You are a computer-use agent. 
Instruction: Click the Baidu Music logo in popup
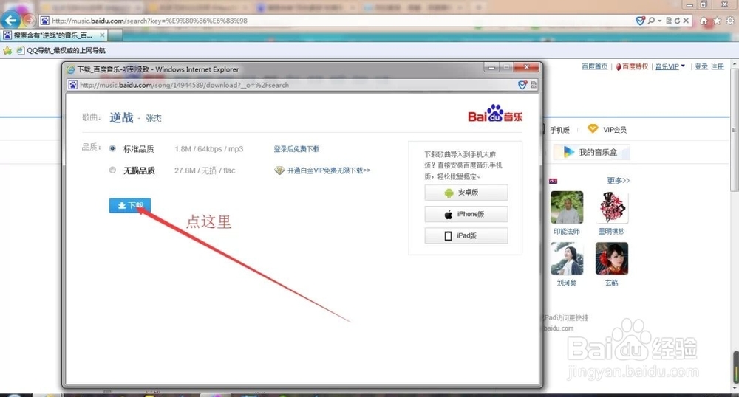[x=495, y=114]
